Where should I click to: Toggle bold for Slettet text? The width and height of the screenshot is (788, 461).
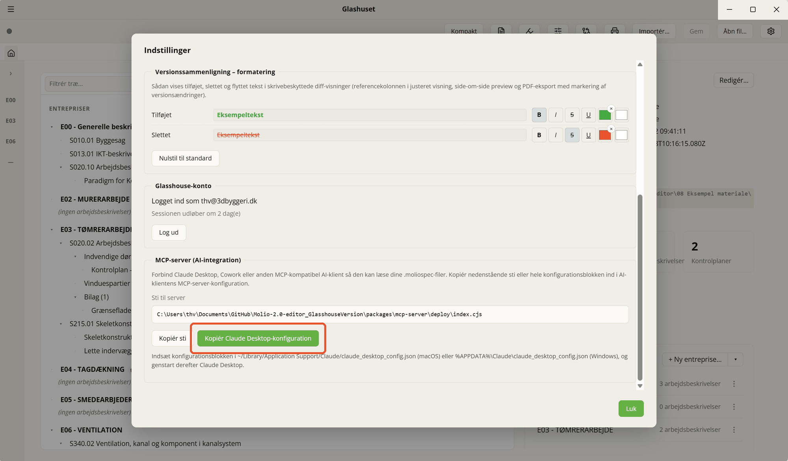[539, 135]
